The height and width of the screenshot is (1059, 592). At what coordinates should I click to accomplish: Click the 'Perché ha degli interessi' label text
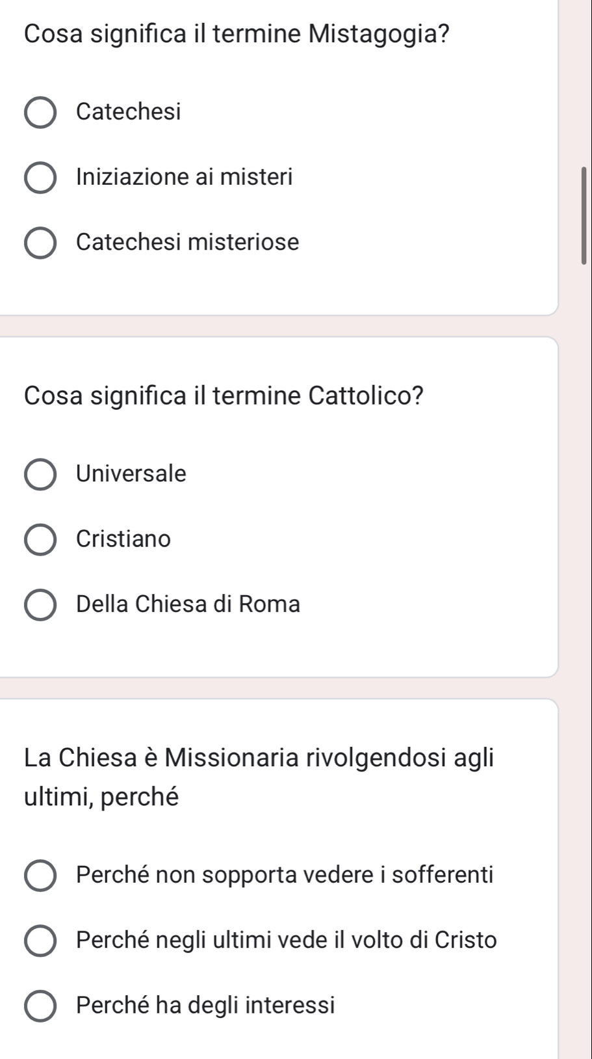point(205,1005)
